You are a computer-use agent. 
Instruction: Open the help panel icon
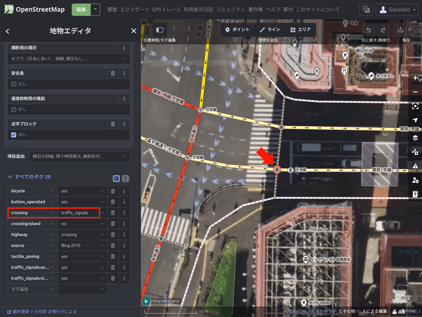point(415,194)
